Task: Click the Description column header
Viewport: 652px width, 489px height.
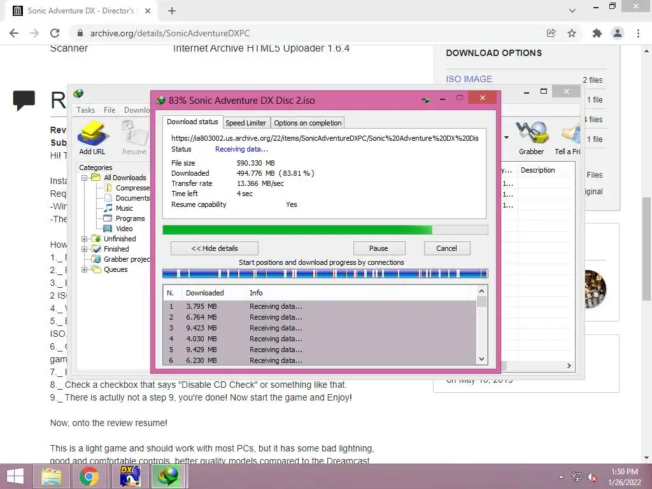Action: pos(537,170)
